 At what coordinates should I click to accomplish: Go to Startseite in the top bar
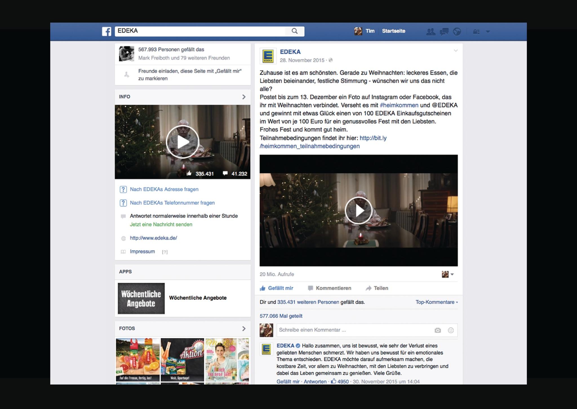[x=393, y=31]
